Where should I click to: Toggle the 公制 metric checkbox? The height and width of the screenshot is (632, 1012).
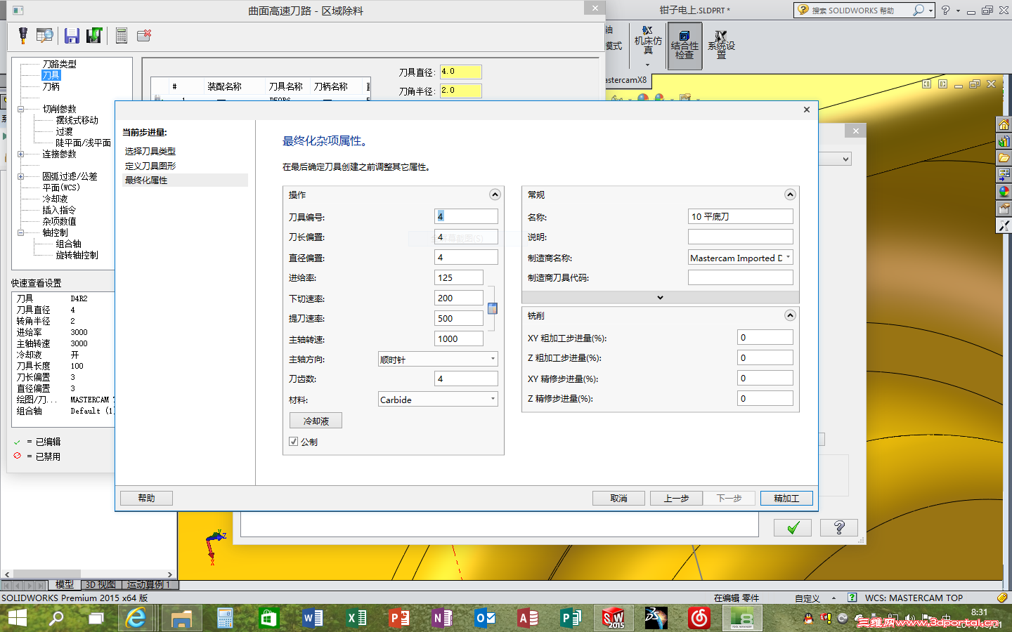(293, 442)
